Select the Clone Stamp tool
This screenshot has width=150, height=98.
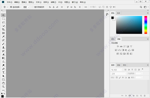[x=3, y=47]
